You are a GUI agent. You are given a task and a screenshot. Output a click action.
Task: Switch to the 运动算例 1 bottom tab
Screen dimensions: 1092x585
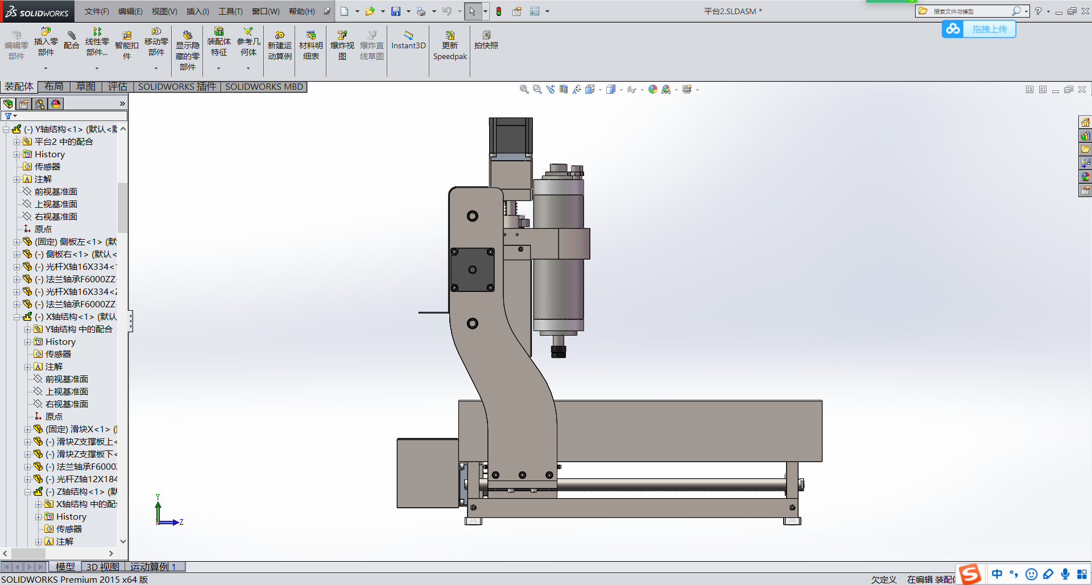[x=153, y=566]
